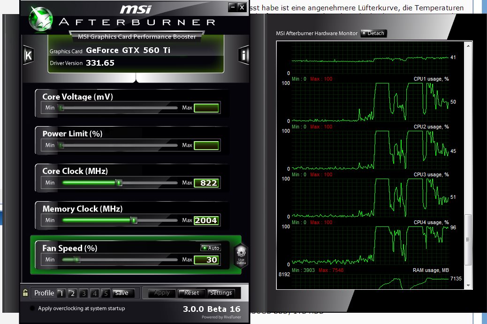Select profile slot 2

73,293
